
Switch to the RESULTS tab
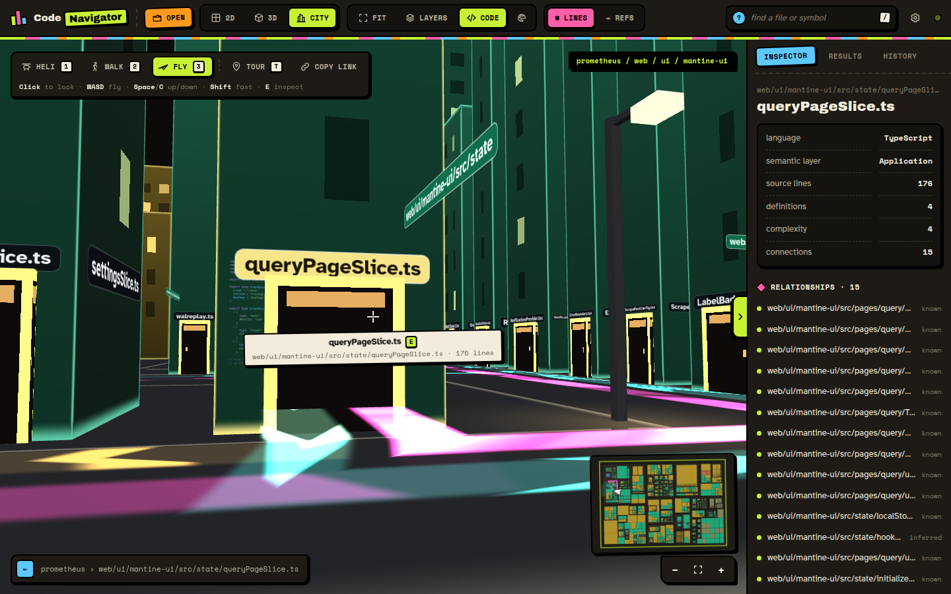845,56
